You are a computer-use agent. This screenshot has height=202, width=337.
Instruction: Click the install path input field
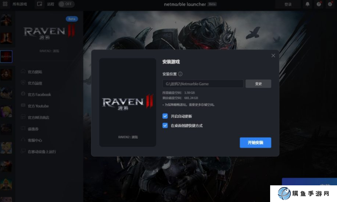[203, 84]
